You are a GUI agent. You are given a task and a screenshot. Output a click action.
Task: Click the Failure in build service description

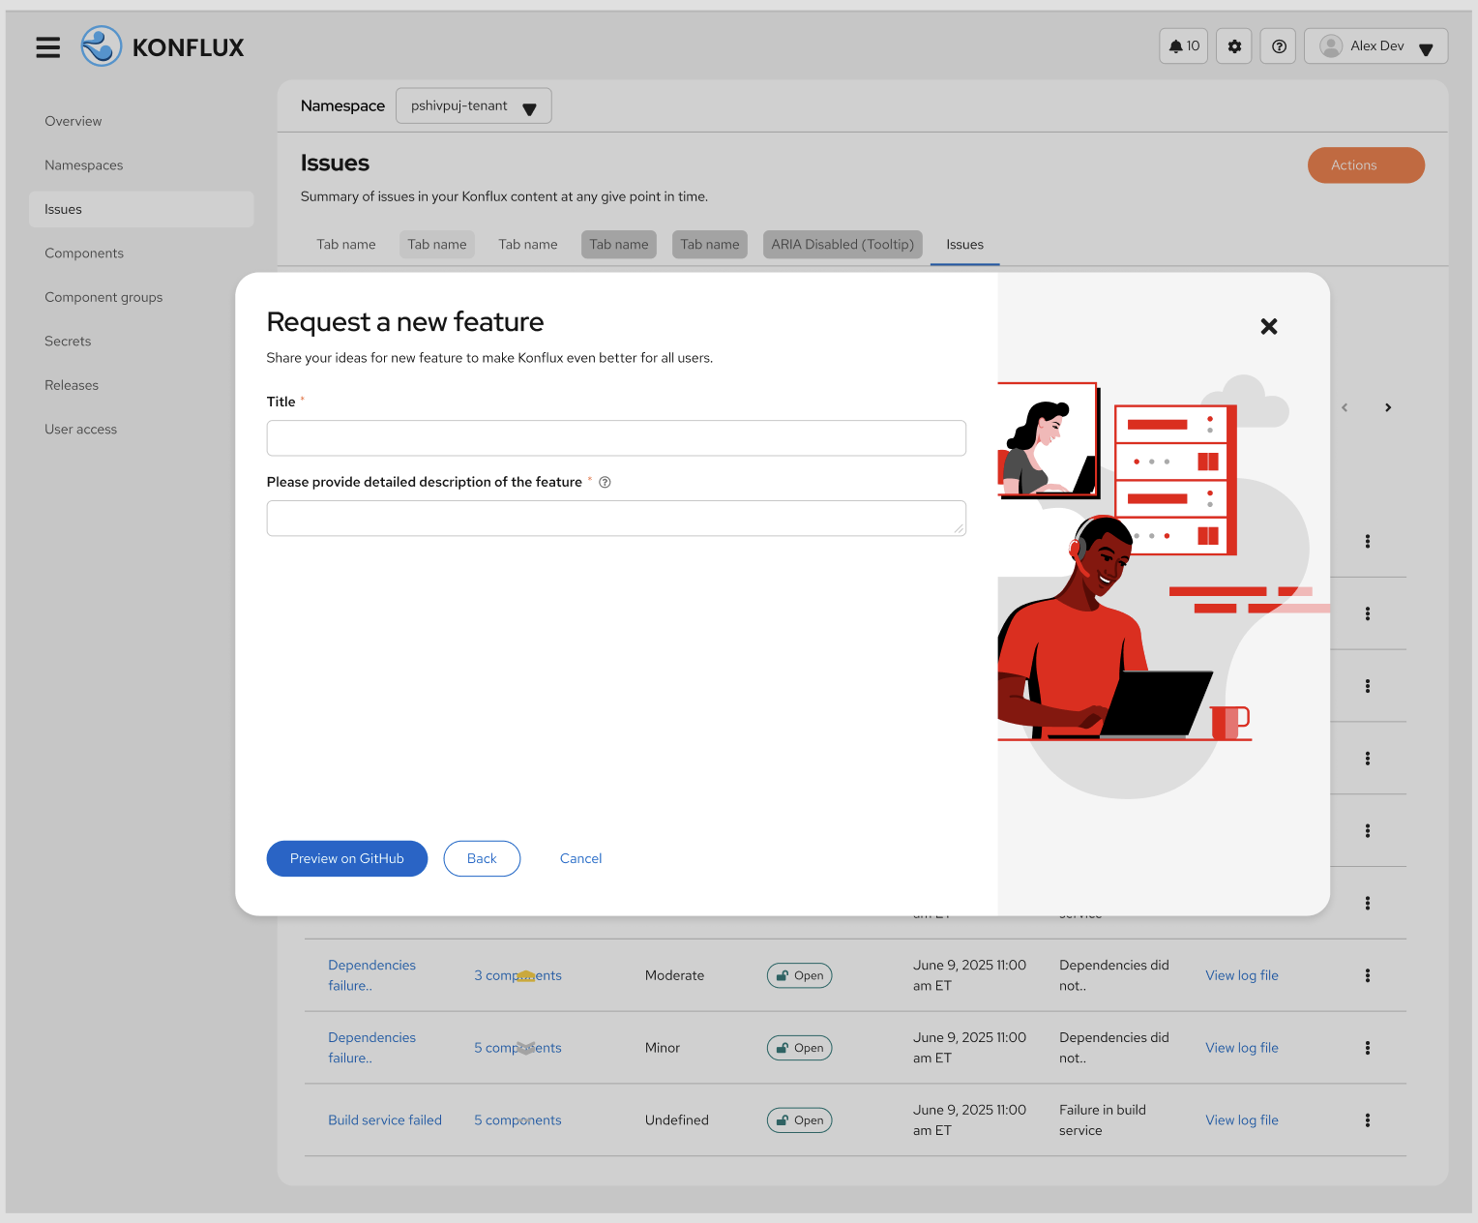coord(1103,1120)
